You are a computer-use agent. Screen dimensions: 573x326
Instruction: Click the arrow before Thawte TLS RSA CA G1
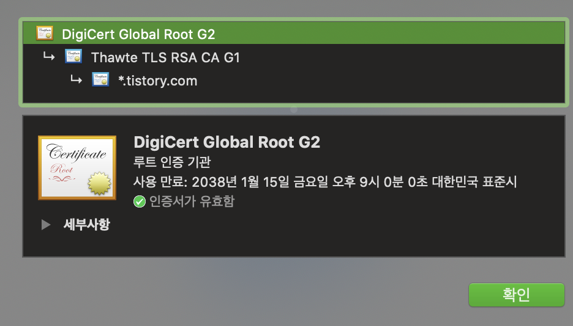(x=49, y=56)
